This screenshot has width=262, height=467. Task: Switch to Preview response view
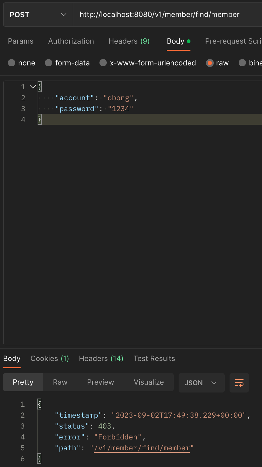[x=100, y=382]
